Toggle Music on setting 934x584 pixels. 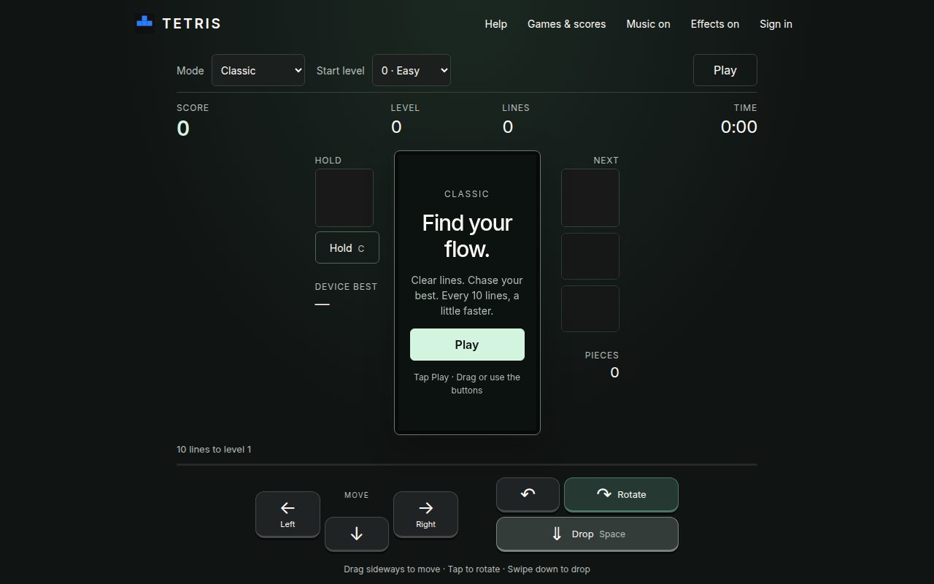(648, 24)
